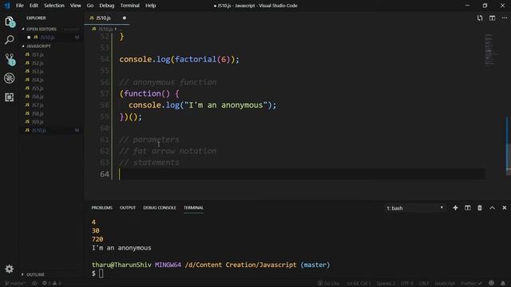Open the Debug view icon
Viewport: 511px width, 287px height.
click(x=10, y=78)
